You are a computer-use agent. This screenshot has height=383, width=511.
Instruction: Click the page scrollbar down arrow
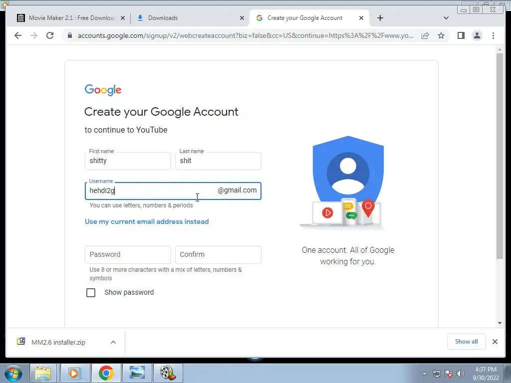[500, 323]
